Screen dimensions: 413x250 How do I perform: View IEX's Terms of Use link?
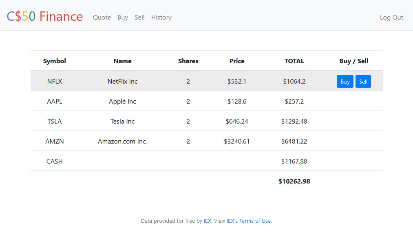click(x=249, y=221)
